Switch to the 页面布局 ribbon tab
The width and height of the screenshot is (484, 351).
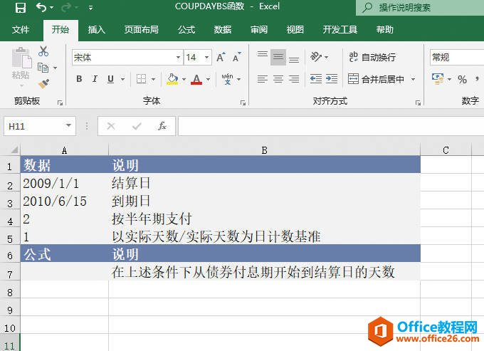point(142,30)
